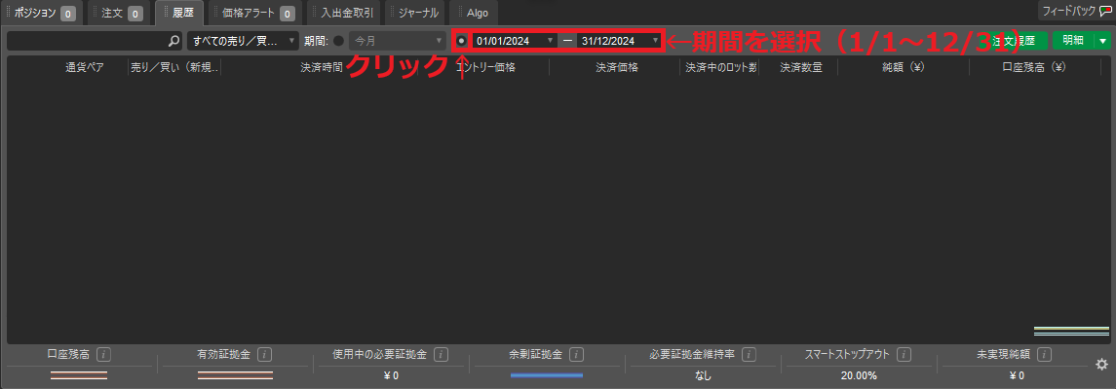
Task: Click the なし value under 必要証拠金維持率
Action: pos(703,375)
